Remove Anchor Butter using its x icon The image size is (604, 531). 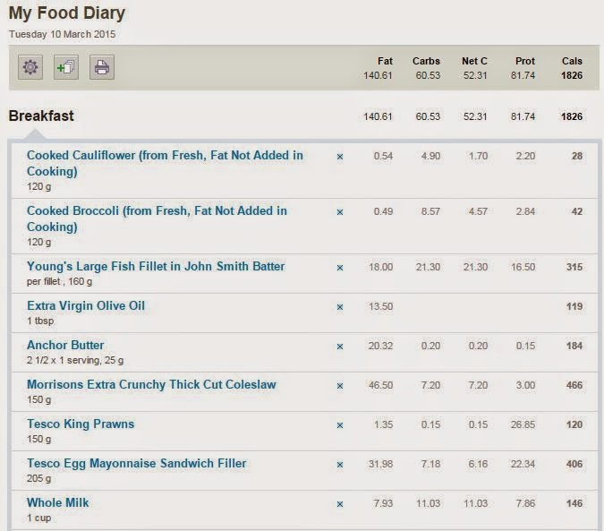[340, 347]
